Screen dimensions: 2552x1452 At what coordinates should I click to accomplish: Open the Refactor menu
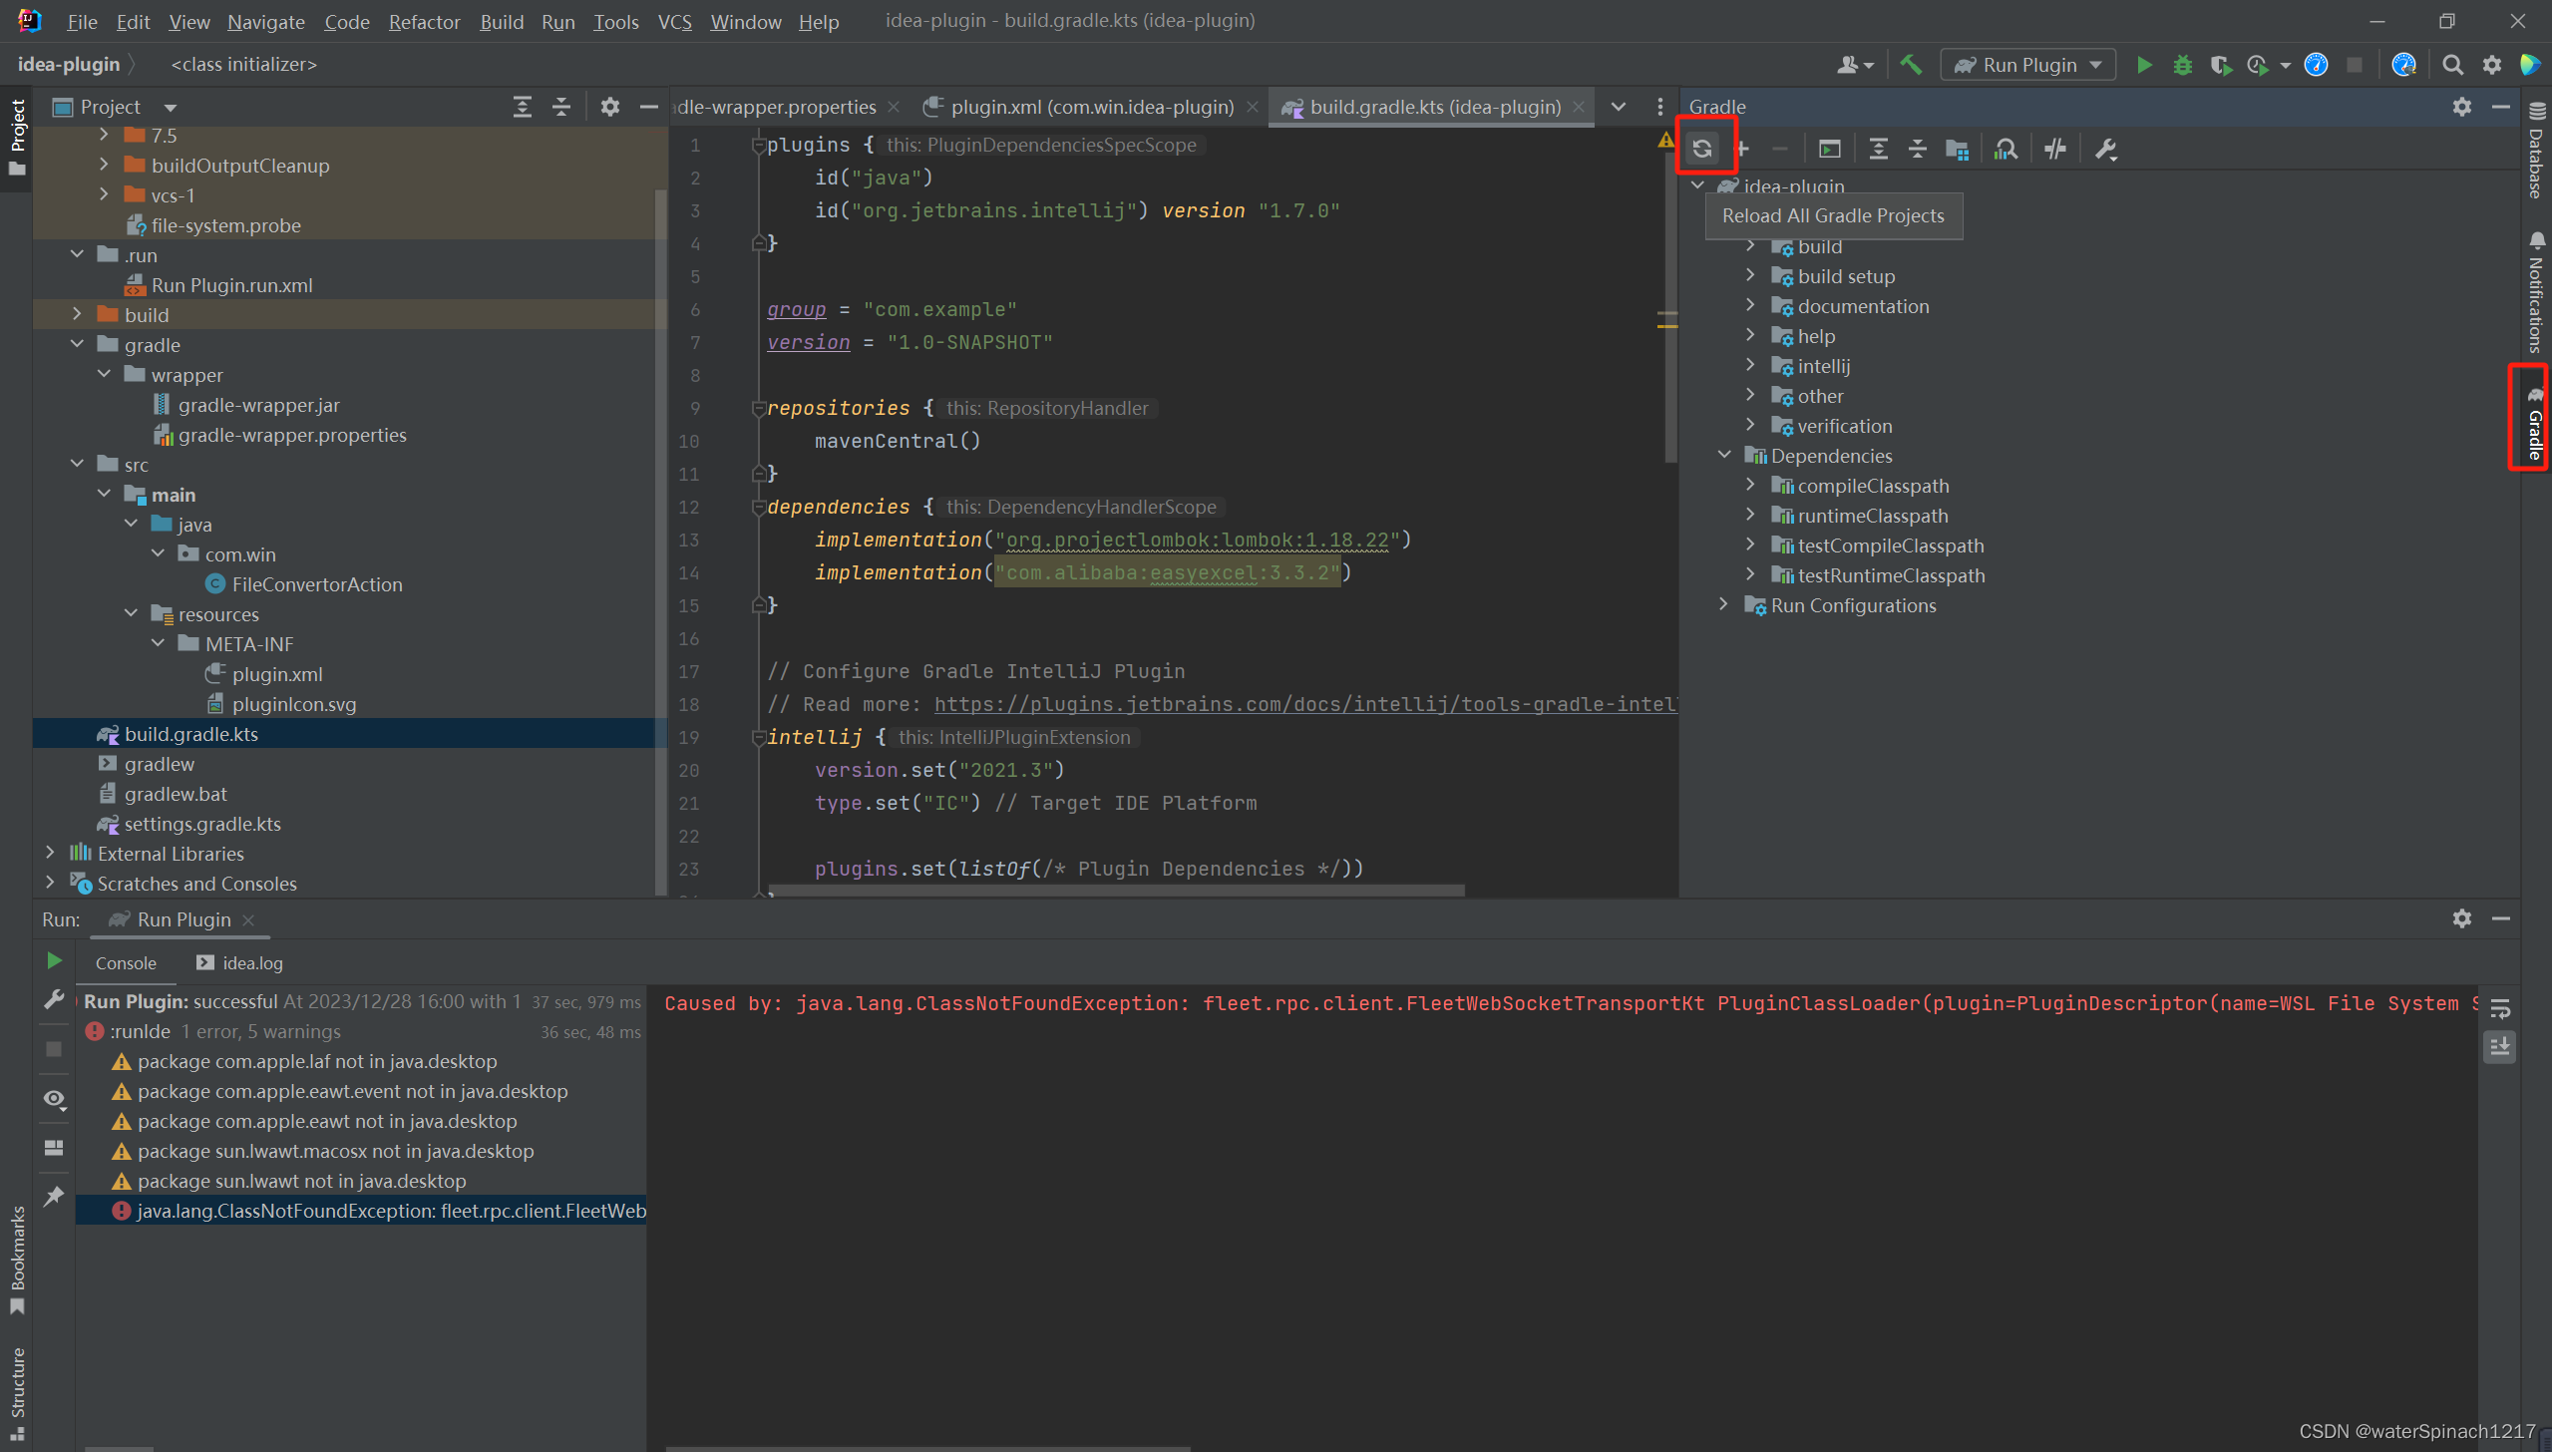pos(425,21)
